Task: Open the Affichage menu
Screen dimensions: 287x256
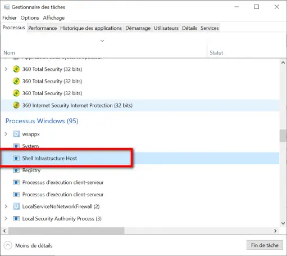Action: tap(54, 18)
